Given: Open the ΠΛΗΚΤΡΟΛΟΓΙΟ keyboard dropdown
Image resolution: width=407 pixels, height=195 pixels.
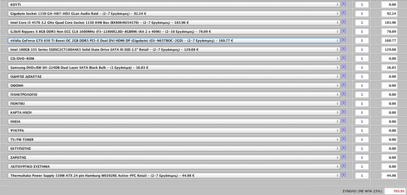Looking at the screenshot, I should pos(174,94).
